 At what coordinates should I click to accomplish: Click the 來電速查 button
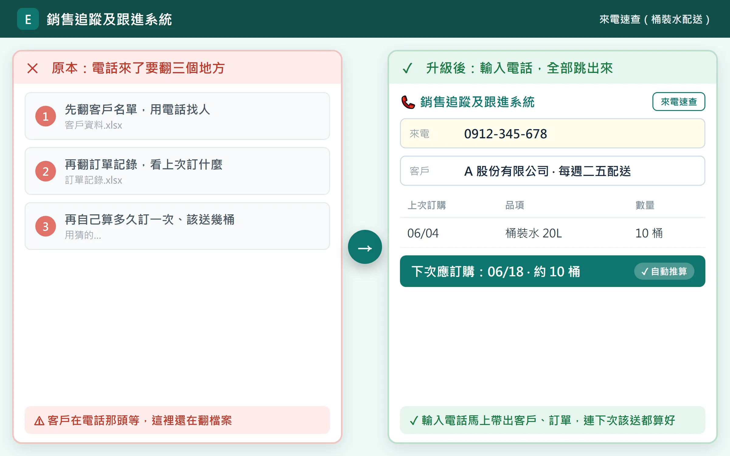[x=679, y=102]
